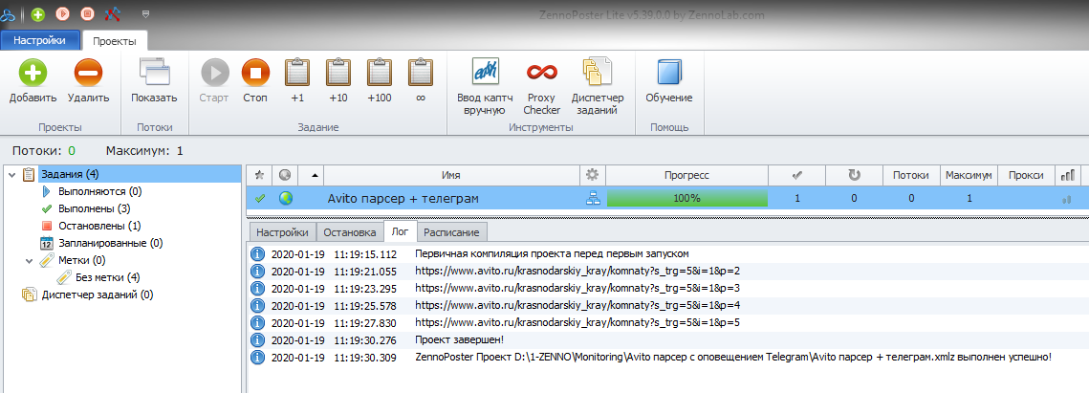The image size is (1089, 393).
Task: Click quick-access green add icon in title bar
Action: click(x=38, y=13)
